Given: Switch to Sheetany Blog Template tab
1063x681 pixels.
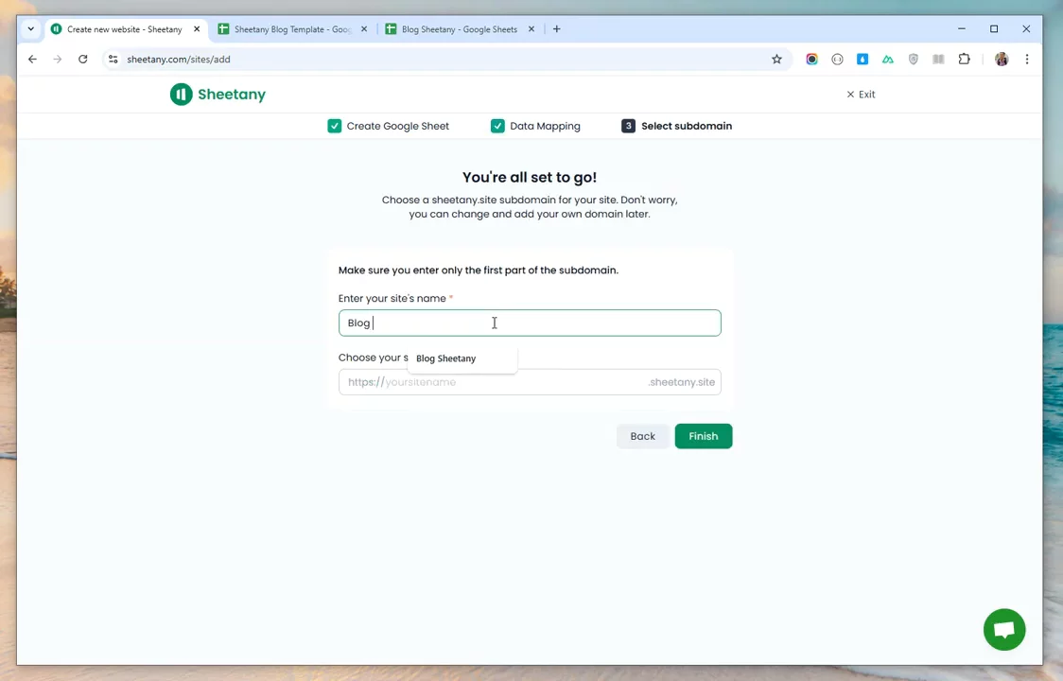Looking at the screenshot, I should pyautogui.click(x=291, y=29).
